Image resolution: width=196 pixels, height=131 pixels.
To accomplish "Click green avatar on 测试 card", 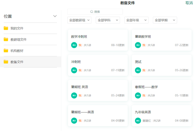I will [x=138, y=70].
